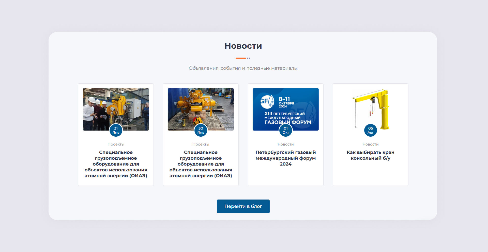Click Новости category on gas forum card
The image size is (488, 252).
tap(286, 144)
